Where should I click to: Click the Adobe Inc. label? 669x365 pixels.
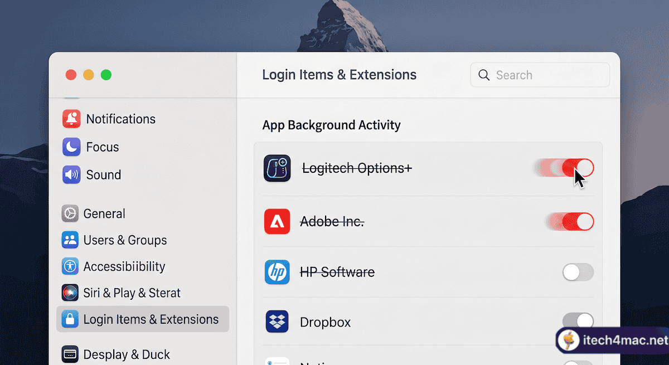pos(332,222)
